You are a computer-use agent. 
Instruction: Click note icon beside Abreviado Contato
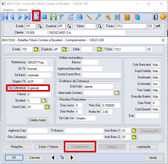117,93
